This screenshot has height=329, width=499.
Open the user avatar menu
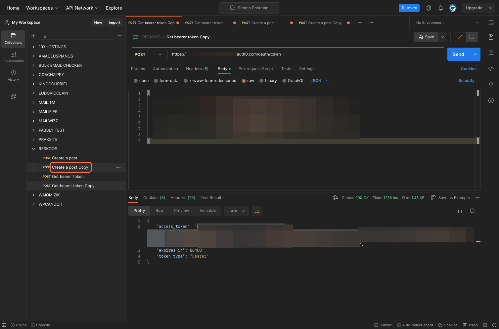point(453,8)
